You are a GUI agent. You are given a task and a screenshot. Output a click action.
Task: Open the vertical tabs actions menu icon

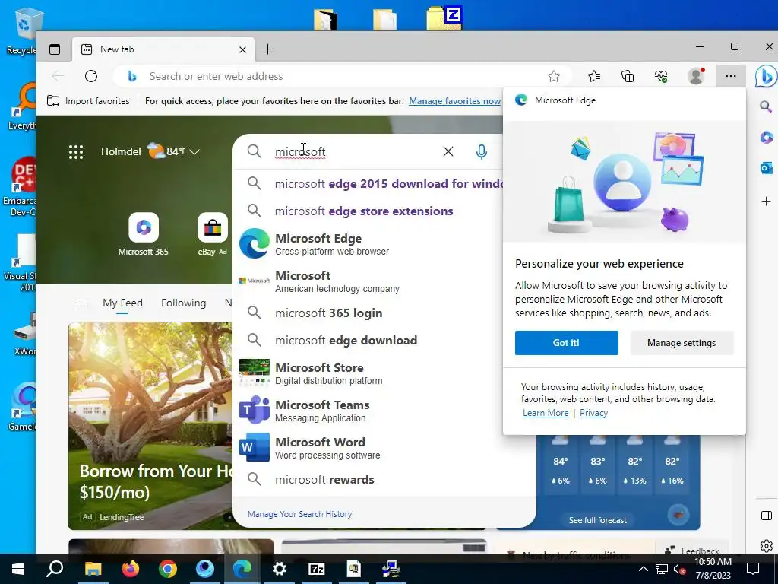click(55, 49)
